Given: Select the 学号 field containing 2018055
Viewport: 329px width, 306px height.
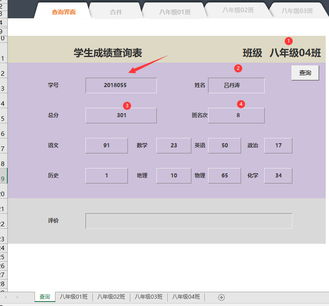Looking at the screenshot, I should click(x=121, y=85).
